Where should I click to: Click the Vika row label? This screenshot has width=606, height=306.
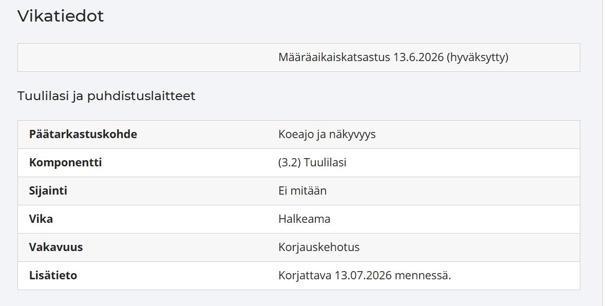click(x=41, y=219)
